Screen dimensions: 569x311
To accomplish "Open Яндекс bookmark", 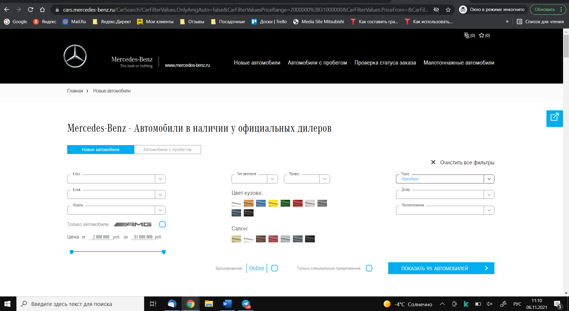I will pos(45,22).
